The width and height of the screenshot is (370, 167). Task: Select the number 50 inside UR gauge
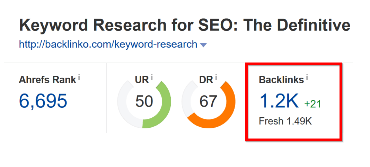(x=144, y=101)
